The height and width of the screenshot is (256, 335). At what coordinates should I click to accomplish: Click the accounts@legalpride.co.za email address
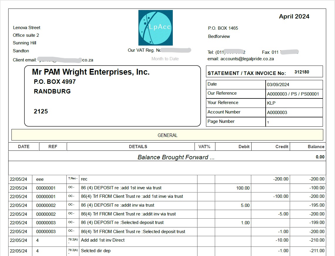coord(247,59)
